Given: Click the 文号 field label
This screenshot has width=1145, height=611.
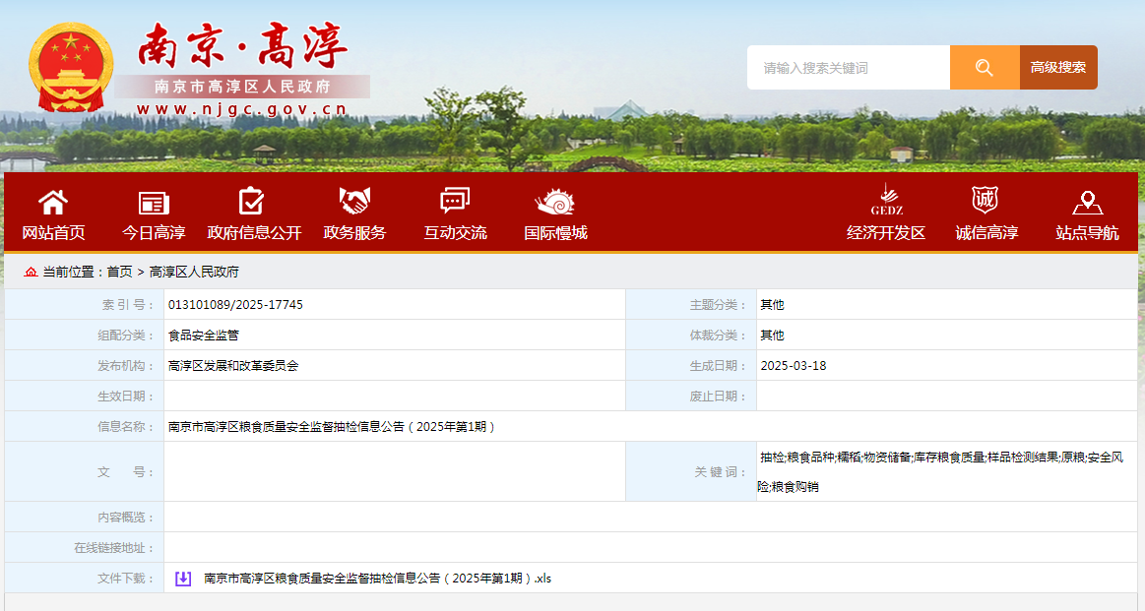Looking at the screenshot, I should click(x=126, y=472).
